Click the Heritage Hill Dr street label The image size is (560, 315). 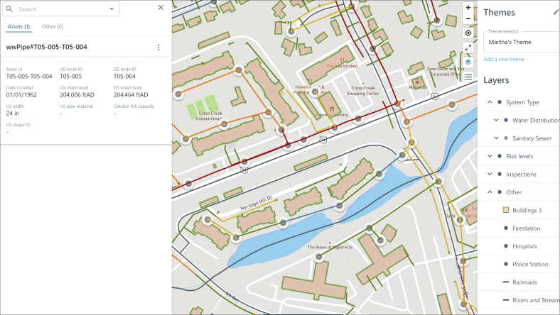click(x=257, y=203)
